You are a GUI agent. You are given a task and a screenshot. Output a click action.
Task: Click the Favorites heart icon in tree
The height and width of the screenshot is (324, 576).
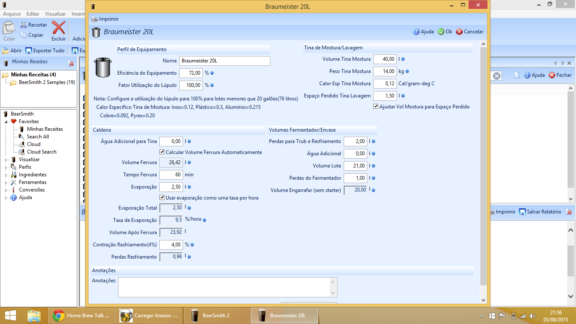[13, 121]
